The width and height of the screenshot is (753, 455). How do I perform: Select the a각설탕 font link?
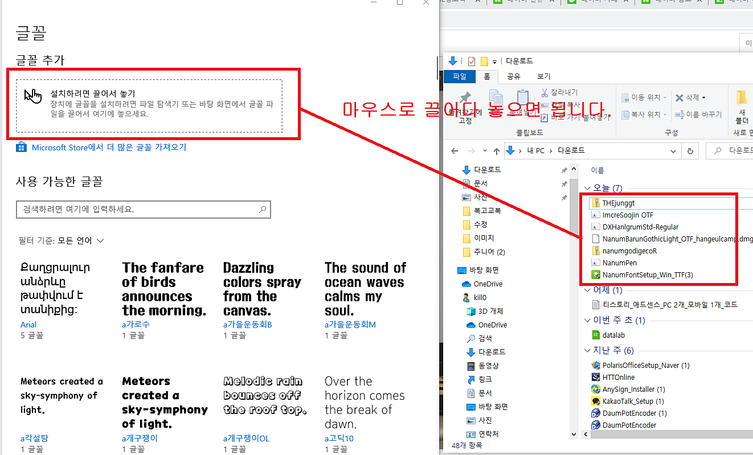pos(34,438)
